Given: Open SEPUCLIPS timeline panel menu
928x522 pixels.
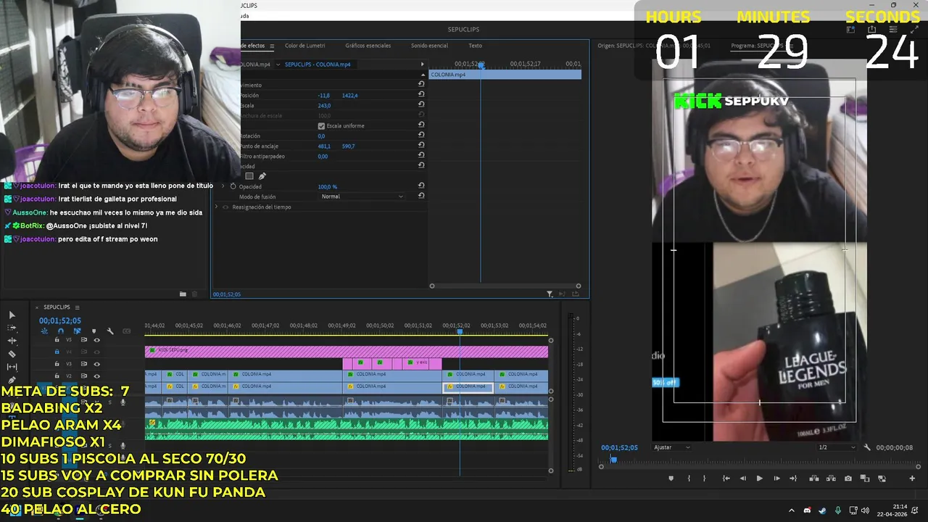Looking at the screenshot, I should coord(77,307).
